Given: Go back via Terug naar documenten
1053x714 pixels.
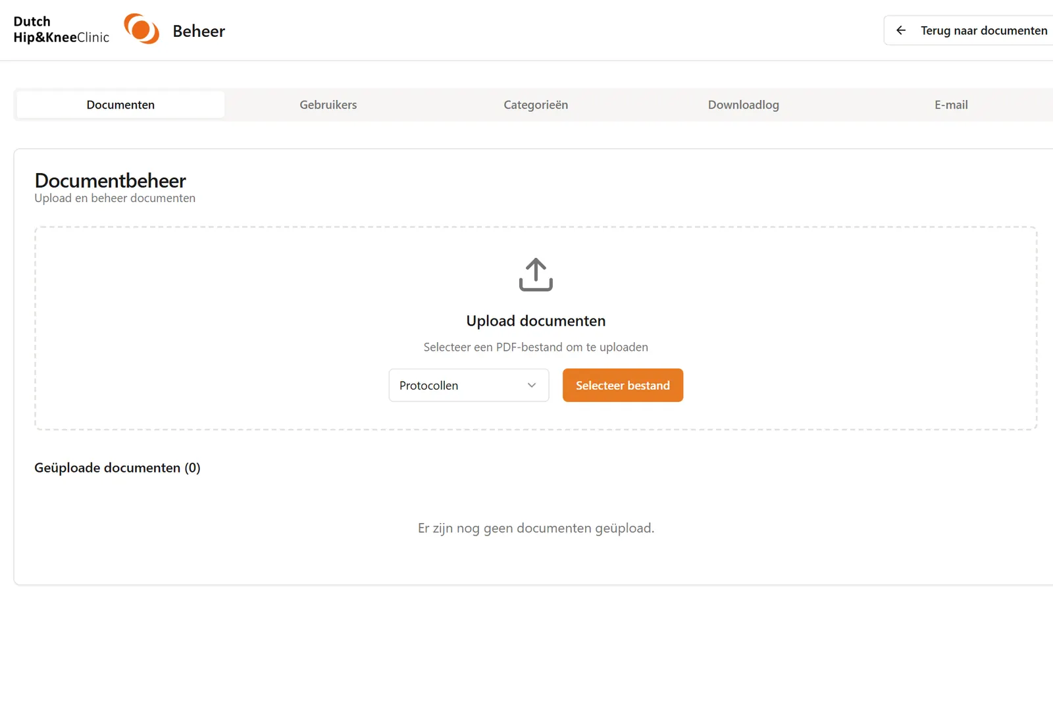Looking at the screenshot, I should click(x=969, y=30).
